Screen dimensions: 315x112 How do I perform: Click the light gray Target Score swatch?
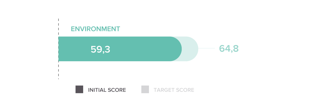145,89
